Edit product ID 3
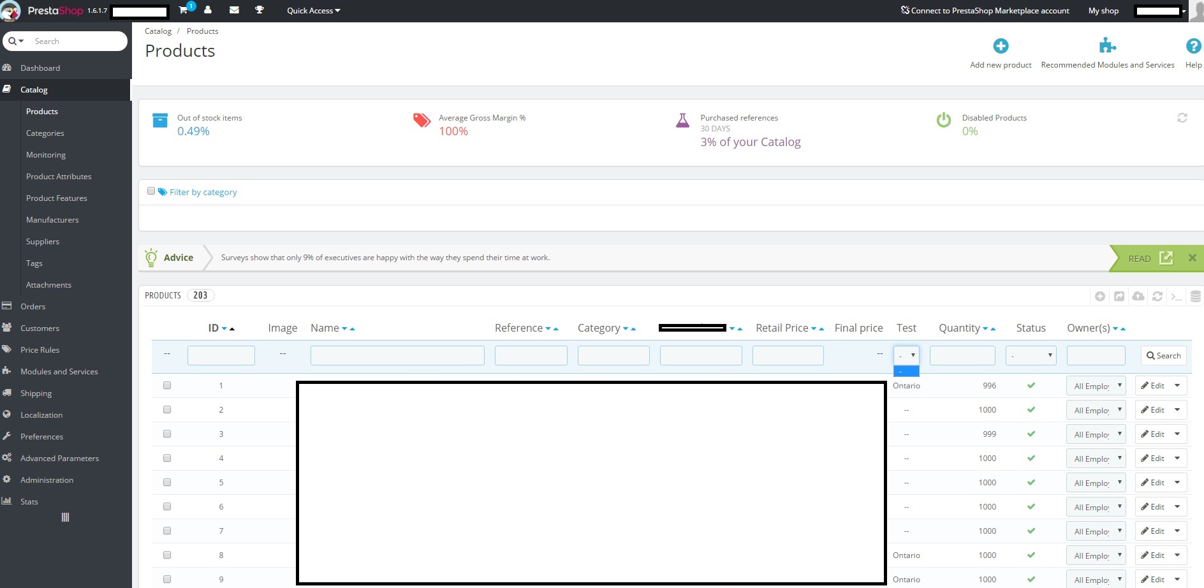Image resolution: width=1204 pixels, height=588 pixels. coord(1152,434)
